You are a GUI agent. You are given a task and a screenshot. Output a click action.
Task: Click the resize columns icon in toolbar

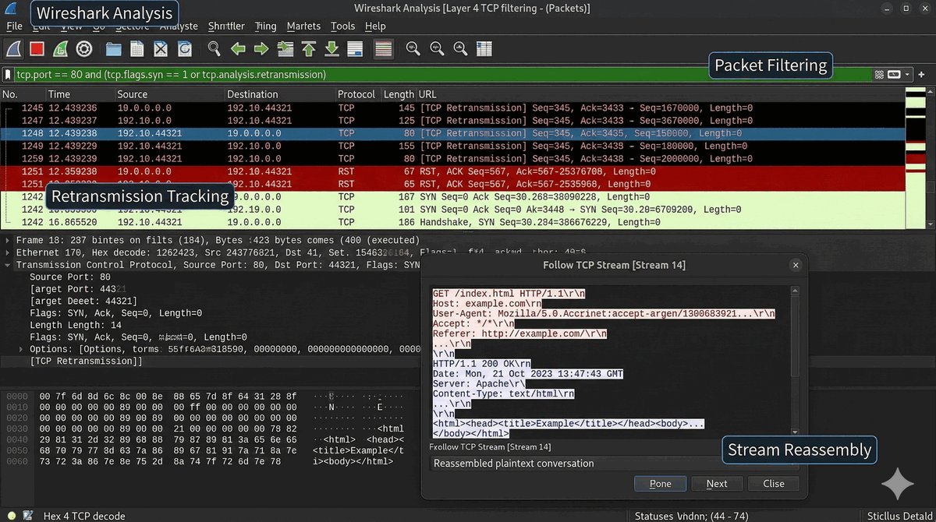pos(484,49)
